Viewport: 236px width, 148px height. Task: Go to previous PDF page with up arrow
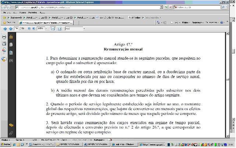coord(5,28)
